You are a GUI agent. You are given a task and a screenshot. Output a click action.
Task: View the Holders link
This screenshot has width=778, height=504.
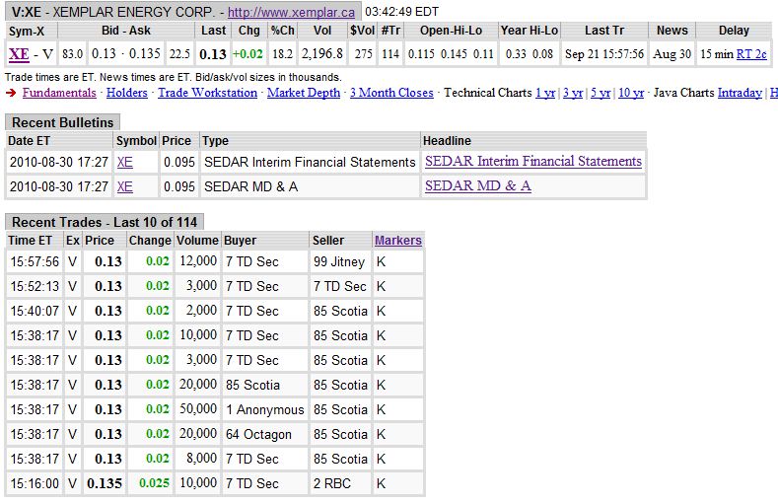[127, 93]
